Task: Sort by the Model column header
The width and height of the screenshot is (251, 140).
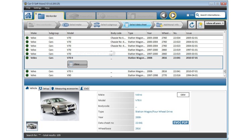Action: pos(70,33)
